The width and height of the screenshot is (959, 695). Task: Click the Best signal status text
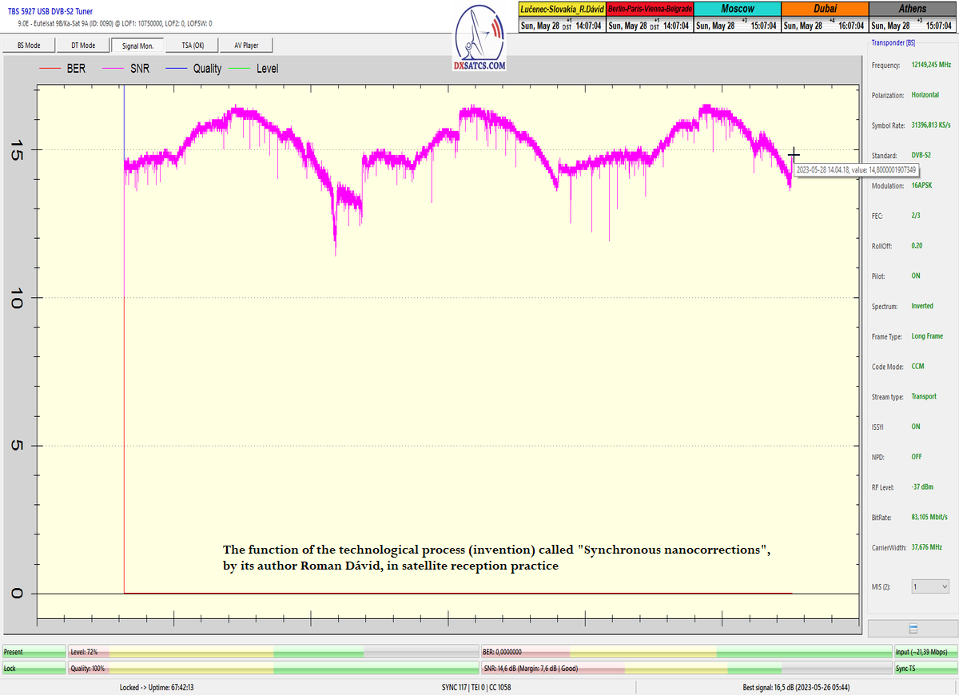[x=784, y=687]
